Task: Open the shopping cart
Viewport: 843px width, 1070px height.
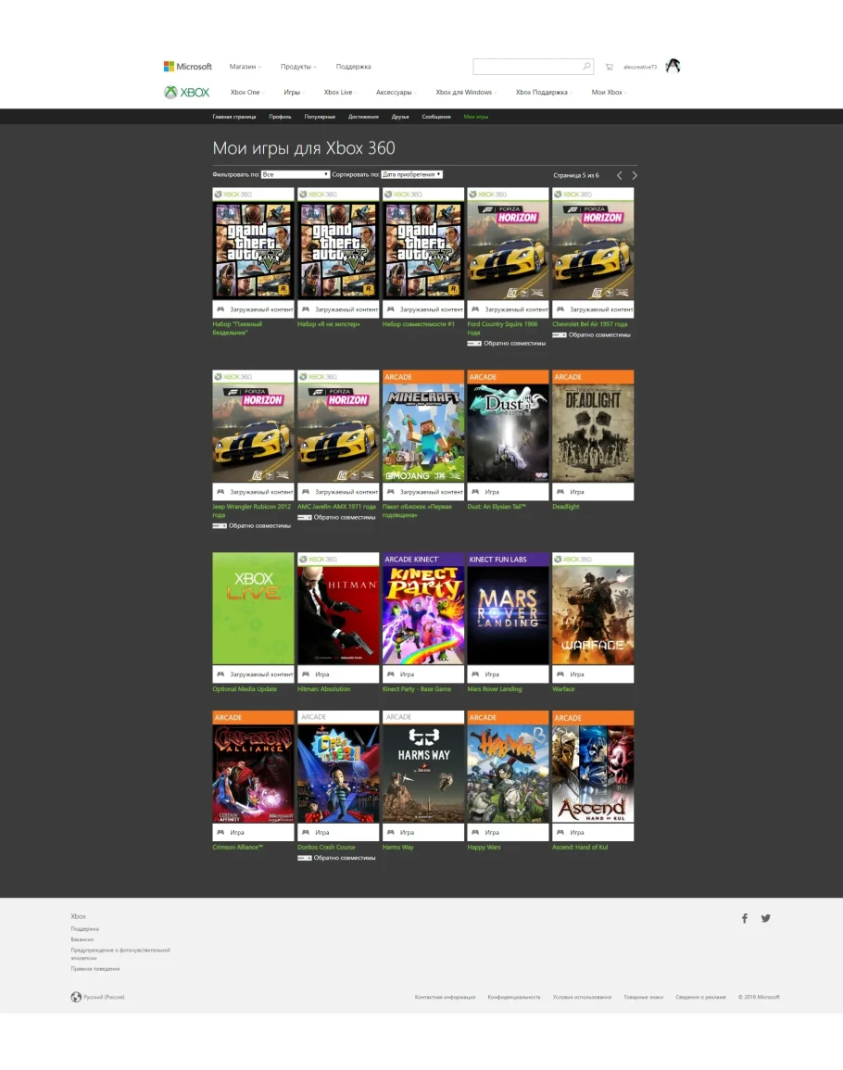Action: pyautogui.click(x=609, y=67)
